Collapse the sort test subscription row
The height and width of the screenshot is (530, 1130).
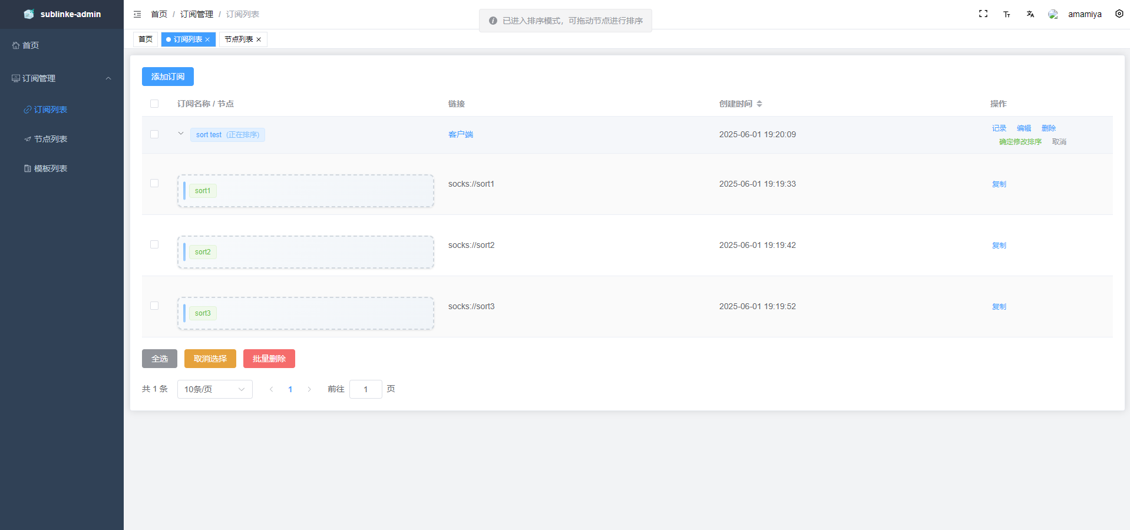point(181,134)
